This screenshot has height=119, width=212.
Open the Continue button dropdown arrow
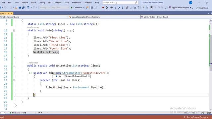click(83, 8)
